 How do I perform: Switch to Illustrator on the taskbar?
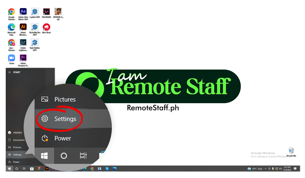click(x=47, y=169)
